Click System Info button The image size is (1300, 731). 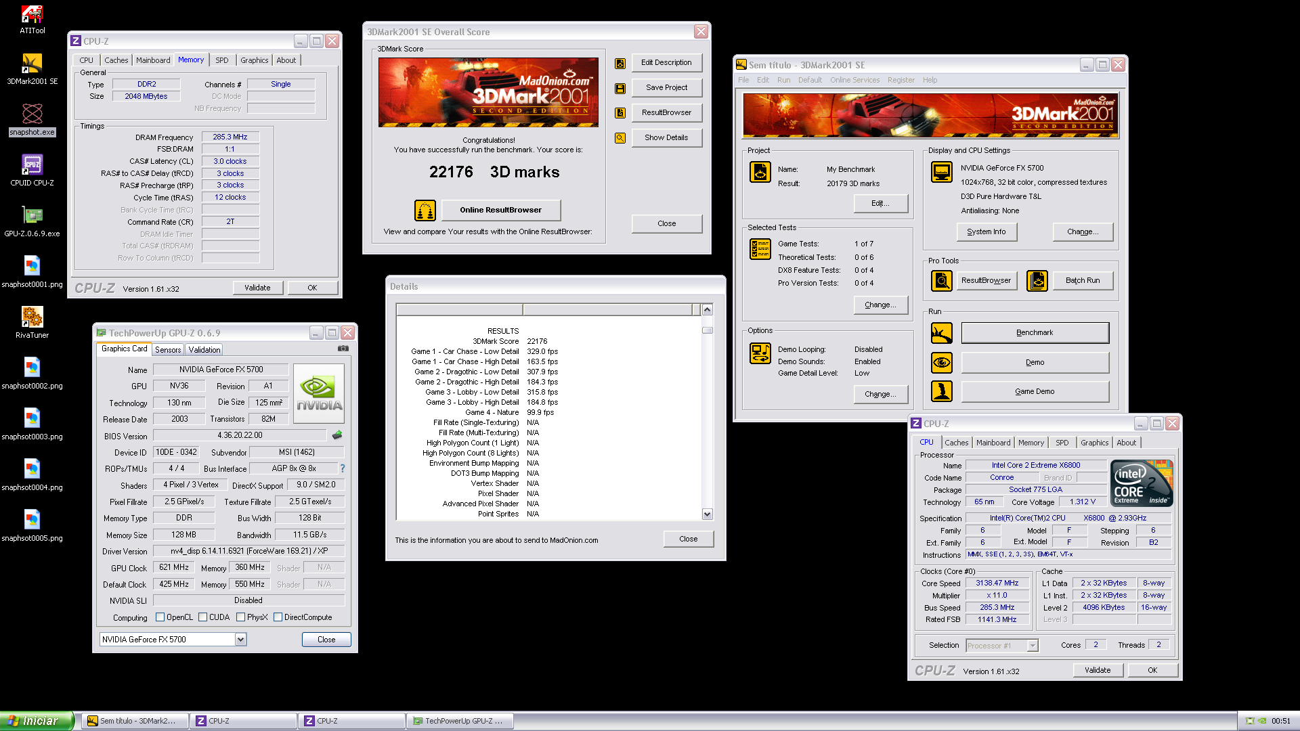point(987,232)
